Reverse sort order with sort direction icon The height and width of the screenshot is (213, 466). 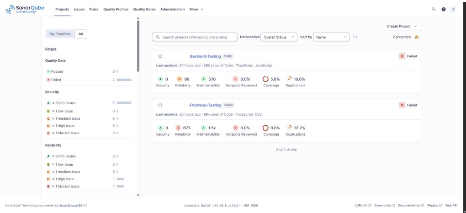(x=355, y=37)
